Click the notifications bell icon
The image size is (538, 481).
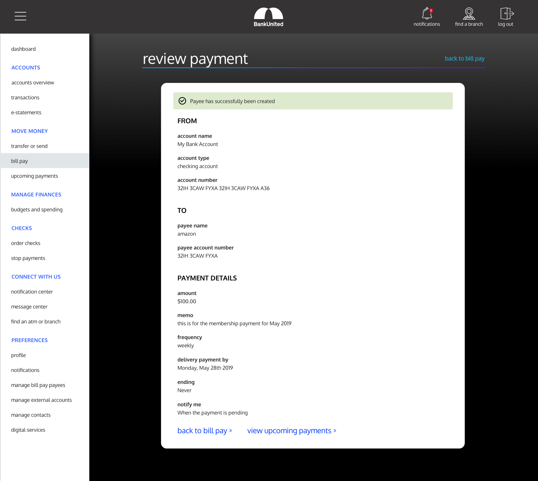click(426, 13)
